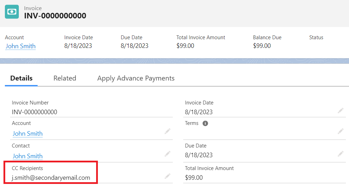Image resolution: width=349 pixels, height=186 pixels.
Task: Click the Due Date edit pencil icon
Action: click(340, 154)
